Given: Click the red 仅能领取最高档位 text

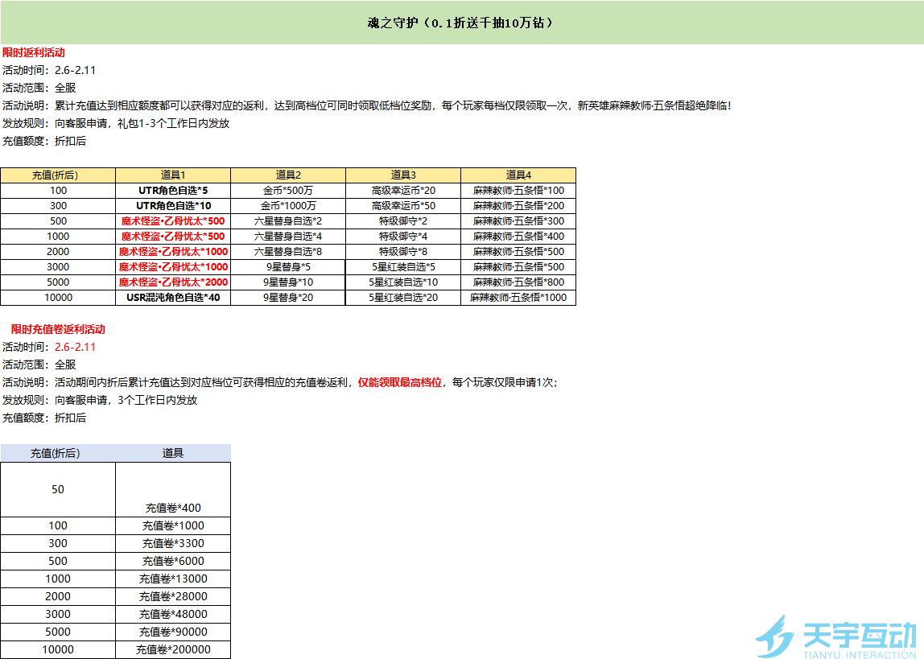Looking at the screenshot, I should pos(400,382).
